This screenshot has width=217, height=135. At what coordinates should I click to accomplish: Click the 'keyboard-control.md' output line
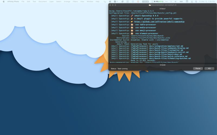click(150, 52)
